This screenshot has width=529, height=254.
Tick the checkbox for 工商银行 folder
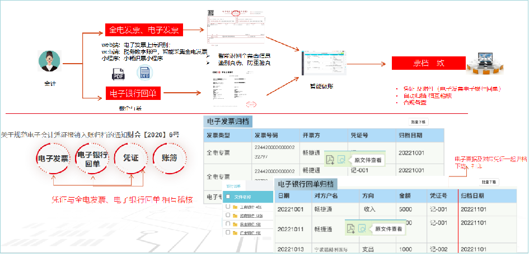tap(228, 207)
